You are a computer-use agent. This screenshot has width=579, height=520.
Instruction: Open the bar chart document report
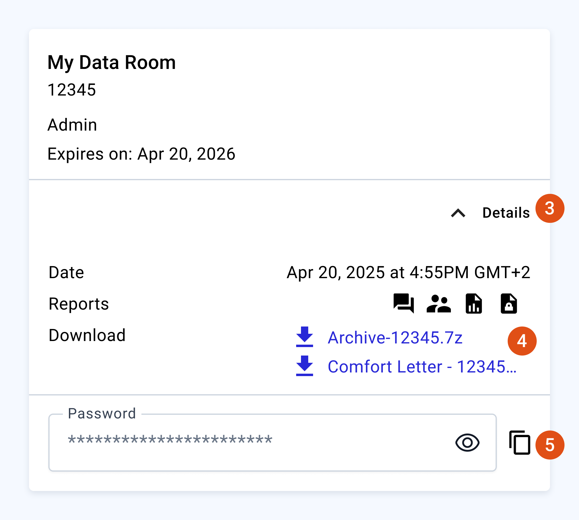point(474,303)
